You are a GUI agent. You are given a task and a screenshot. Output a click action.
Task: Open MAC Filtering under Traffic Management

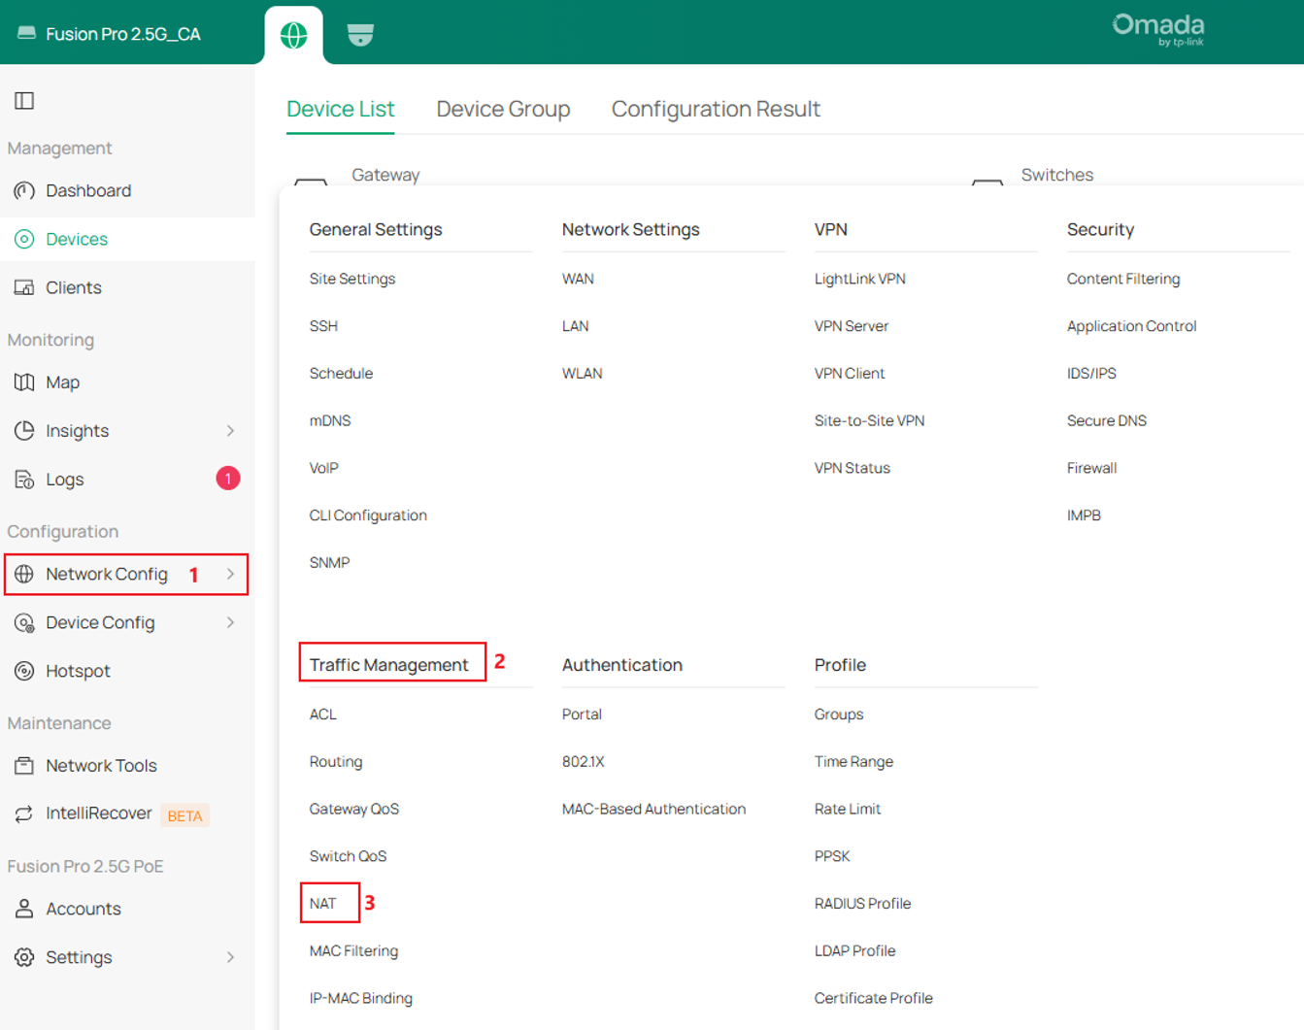point(353,951)
